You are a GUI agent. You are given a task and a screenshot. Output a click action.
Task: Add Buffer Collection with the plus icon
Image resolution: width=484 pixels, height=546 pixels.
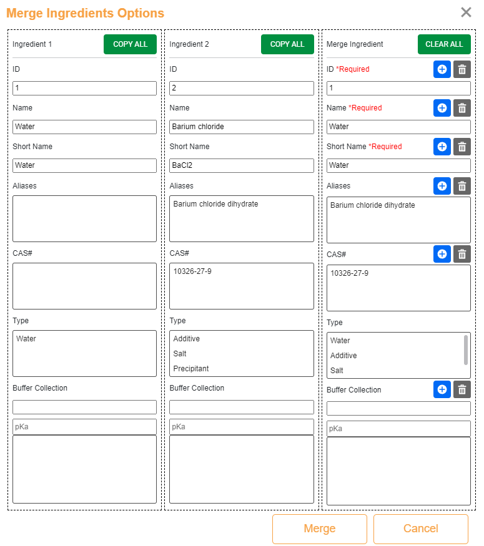coord(442,390)
